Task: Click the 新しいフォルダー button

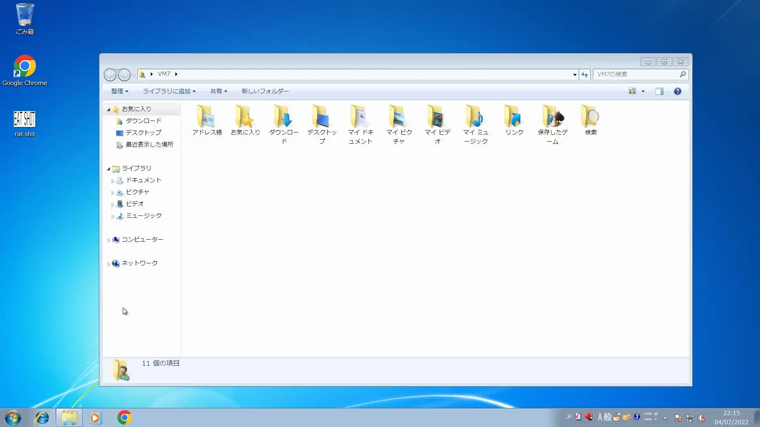Action: pyautogui.click(x=265, y=91)
